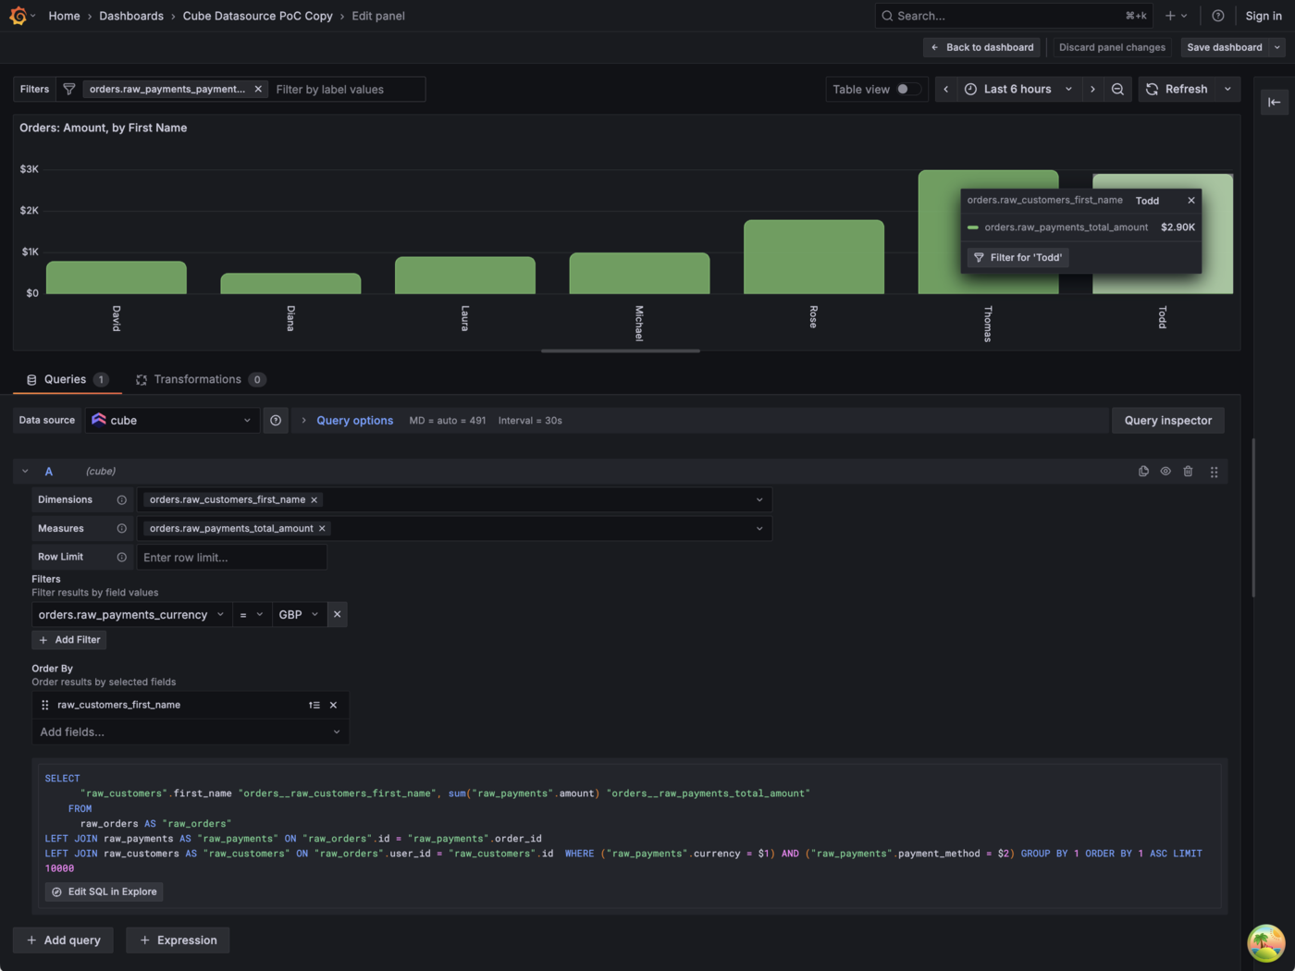
Task: Click Add Filter button
Action: coord(69,640)
